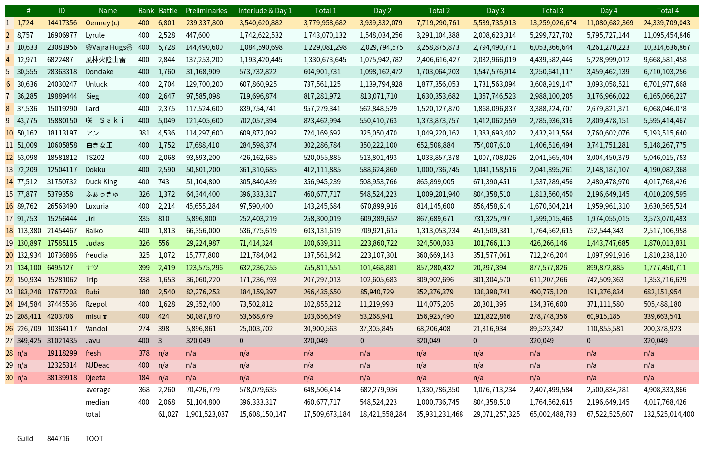The height and width of the screenshot is (450, 703).
Task: Click rank cell 381
Action: point(144,133)
